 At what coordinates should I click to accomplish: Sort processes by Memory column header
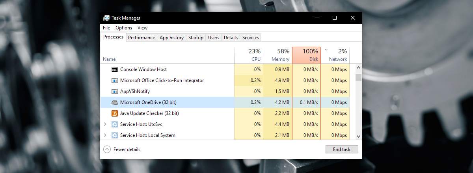pos(277,55)
